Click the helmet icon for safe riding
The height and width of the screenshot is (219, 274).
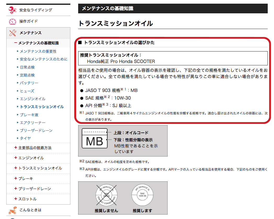(x=13, y=10)
